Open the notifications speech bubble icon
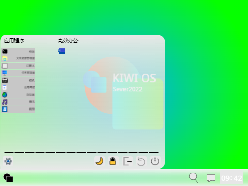This screenshot has height=186, width=248. pyautogui.click(x=211, y=178)
